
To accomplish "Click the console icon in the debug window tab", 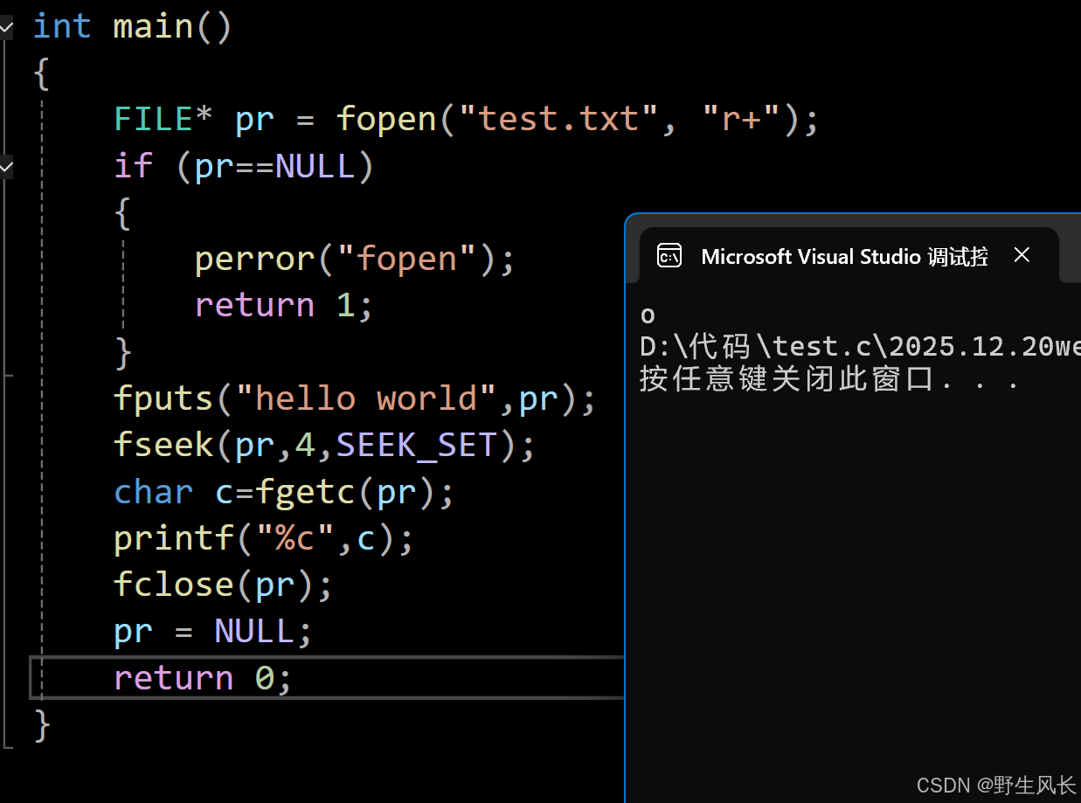I will pos(669,256).
